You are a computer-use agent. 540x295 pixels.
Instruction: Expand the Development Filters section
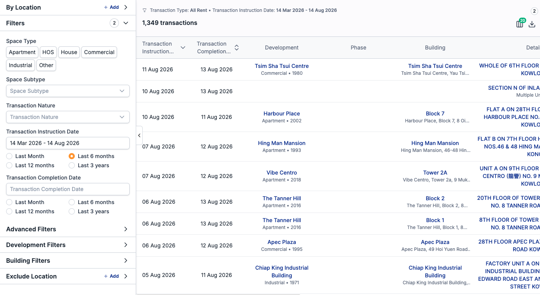point(68,245)
